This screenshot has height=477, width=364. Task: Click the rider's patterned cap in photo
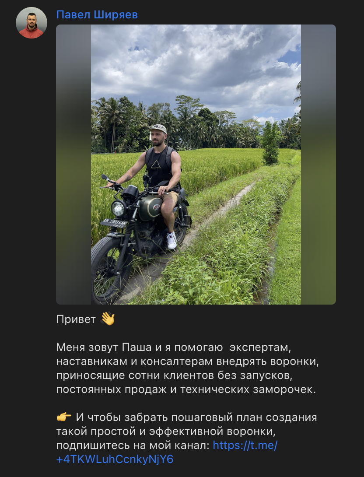[x=158, y=128]
